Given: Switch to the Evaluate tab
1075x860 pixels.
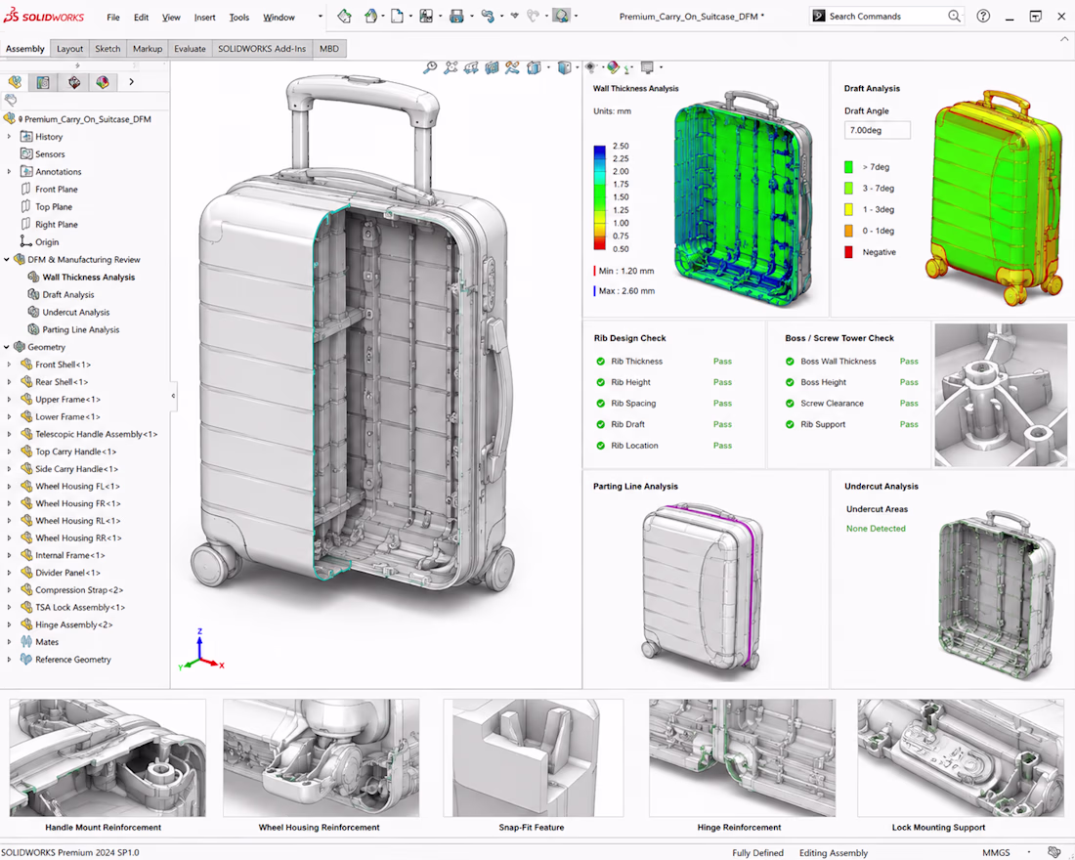Looking at the screenshot, I should coord(190,49).
